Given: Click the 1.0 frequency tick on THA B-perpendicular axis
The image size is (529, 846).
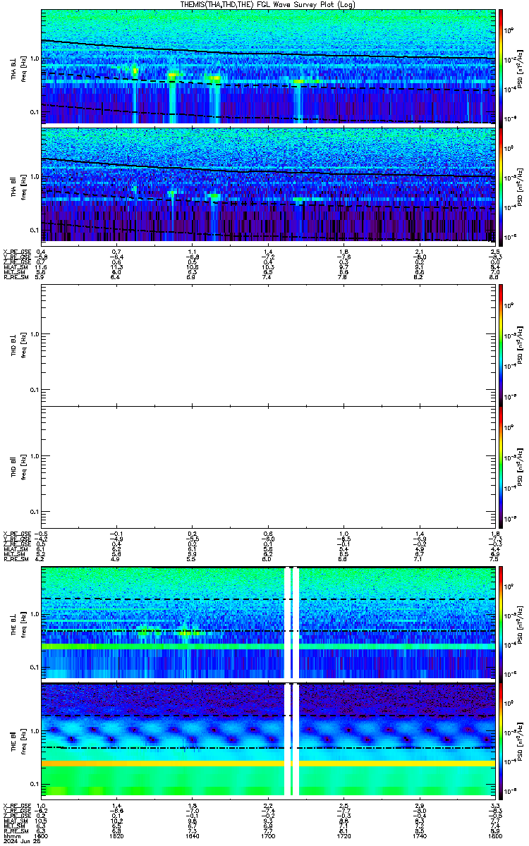Looking at the screenshot, I should 35,57.
